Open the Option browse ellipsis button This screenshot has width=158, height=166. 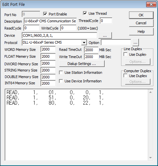[x=136, y=43]
